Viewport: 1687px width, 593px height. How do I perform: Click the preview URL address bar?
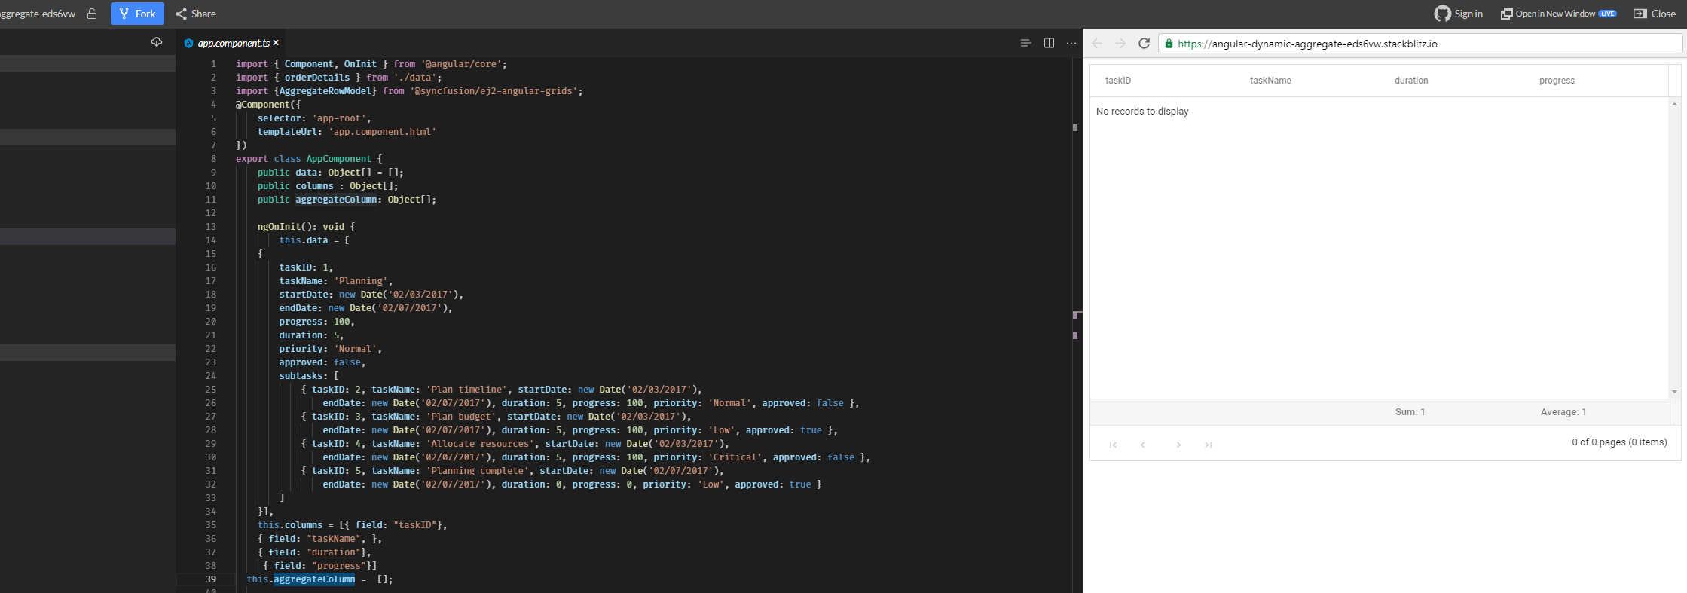pyautogui.click(x=1420, y=44)
